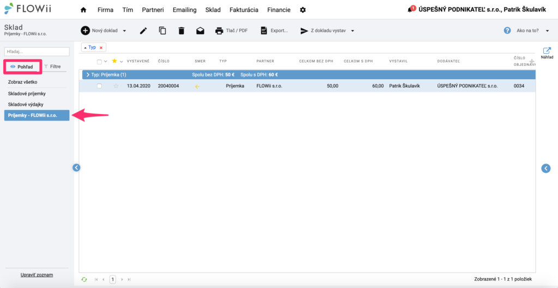Open Nový doklad dropdown arrow

point(125,31)
